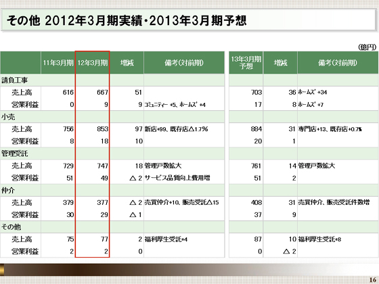The image size is (379, 284).
Task: Click the 12年3月期 column header
Action: coord(92,63)
